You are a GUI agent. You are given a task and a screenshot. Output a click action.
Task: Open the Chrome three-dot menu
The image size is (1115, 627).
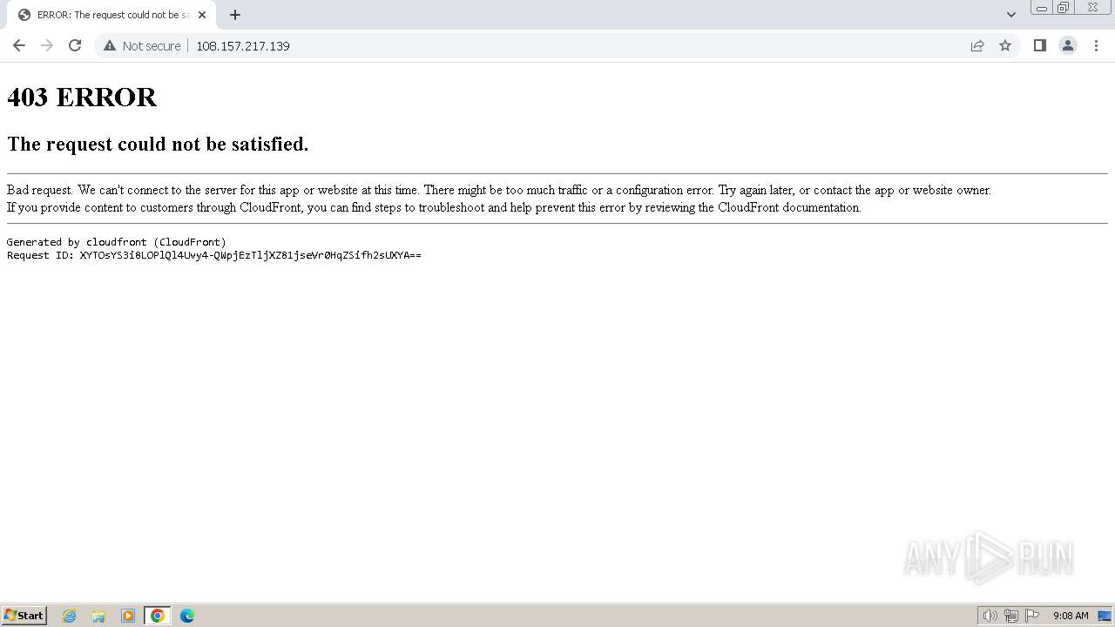(1097, 45)
